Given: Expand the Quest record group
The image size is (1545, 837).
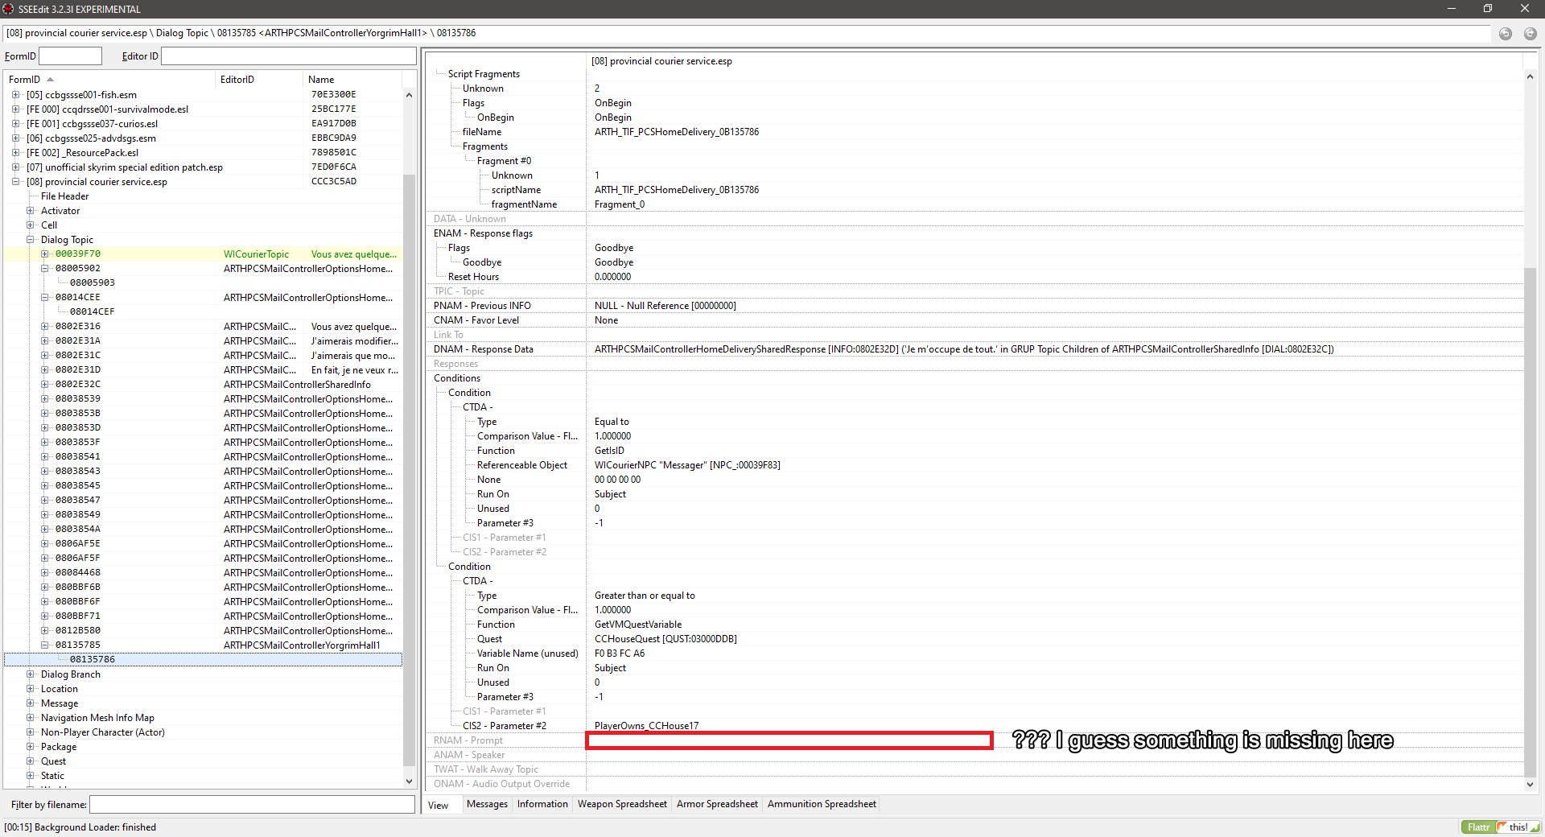Looking at the screenshot, I should click(30, 761).
